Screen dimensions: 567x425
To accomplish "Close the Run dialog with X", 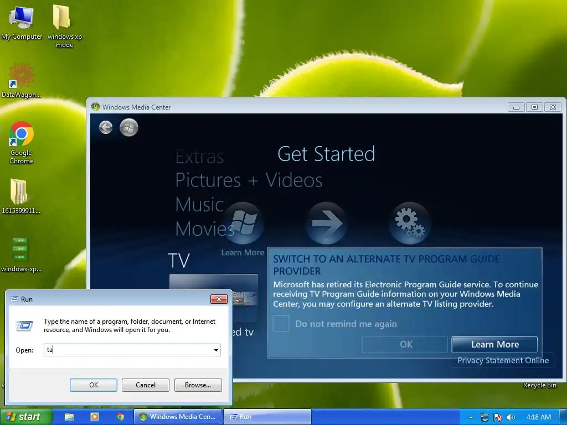I will click(x=219, y=299).
